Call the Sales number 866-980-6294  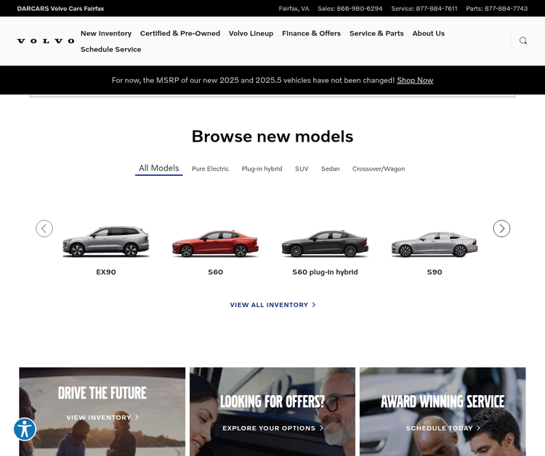350,8
